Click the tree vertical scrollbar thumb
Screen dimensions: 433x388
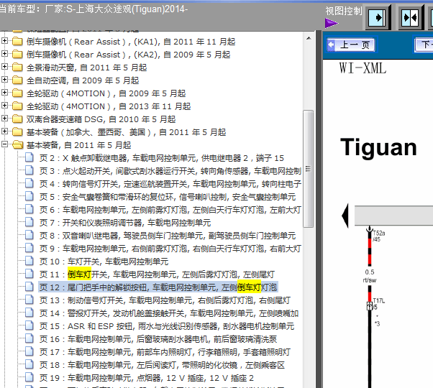coord(308,169)
